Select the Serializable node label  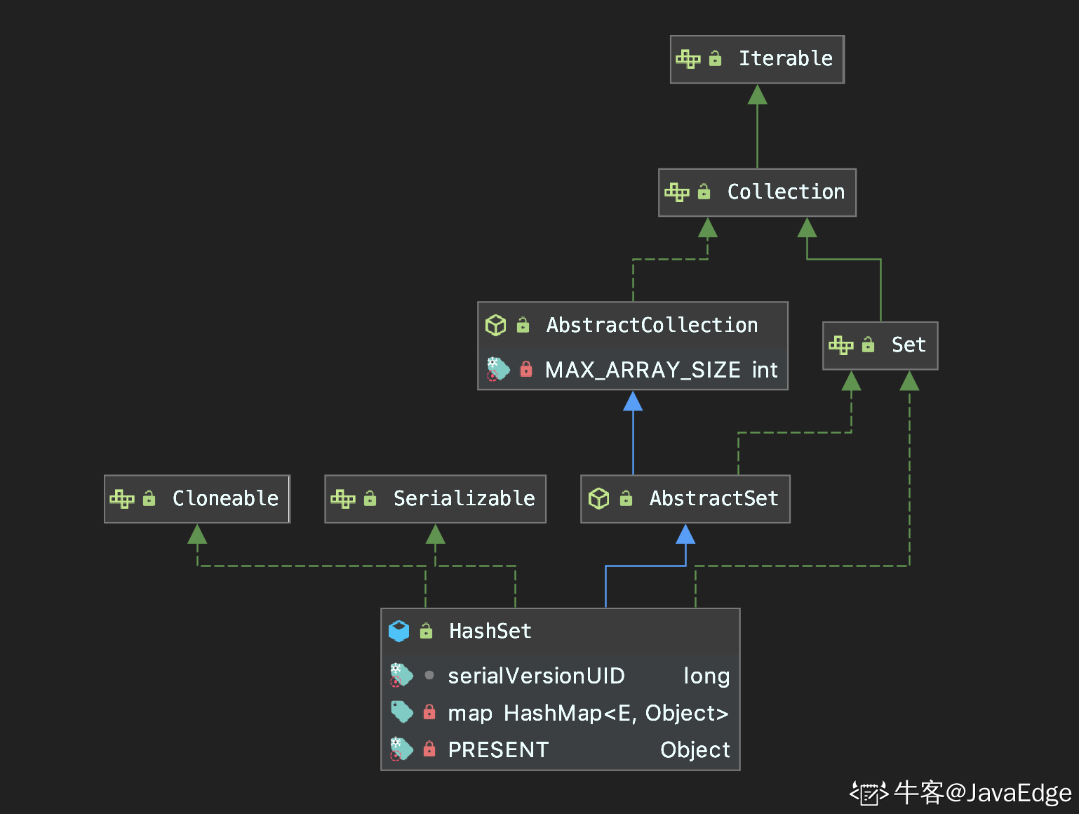[464, 498]
